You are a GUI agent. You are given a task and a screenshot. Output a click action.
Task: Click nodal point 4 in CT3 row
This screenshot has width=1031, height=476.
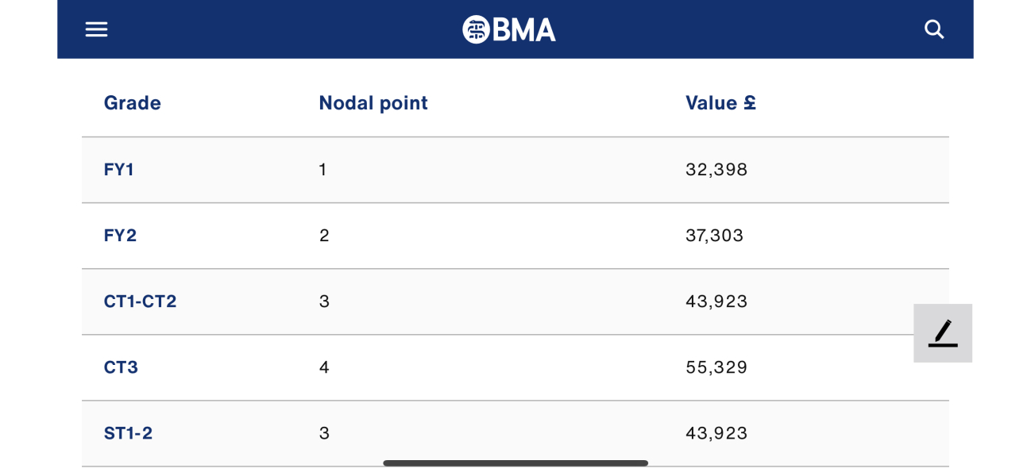(x=324, y=367)
